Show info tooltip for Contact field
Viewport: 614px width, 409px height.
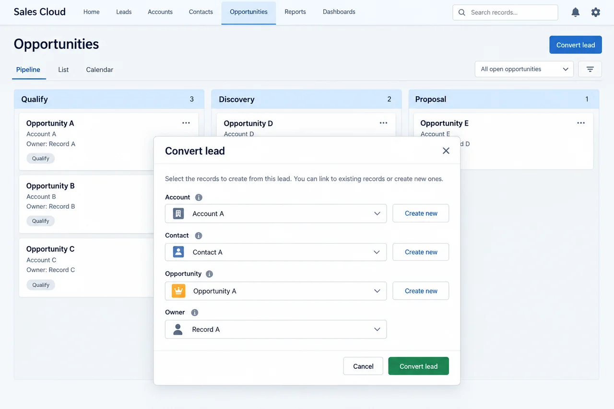point(198,235)
